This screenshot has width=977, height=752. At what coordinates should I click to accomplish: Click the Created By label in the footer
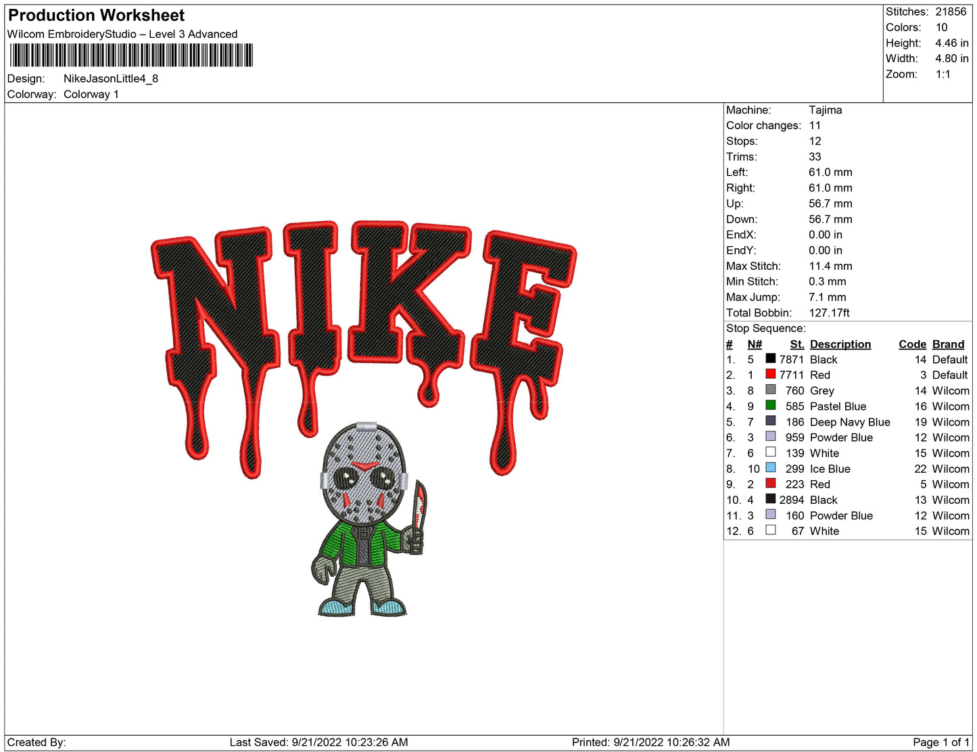click(x=37, y=742)
